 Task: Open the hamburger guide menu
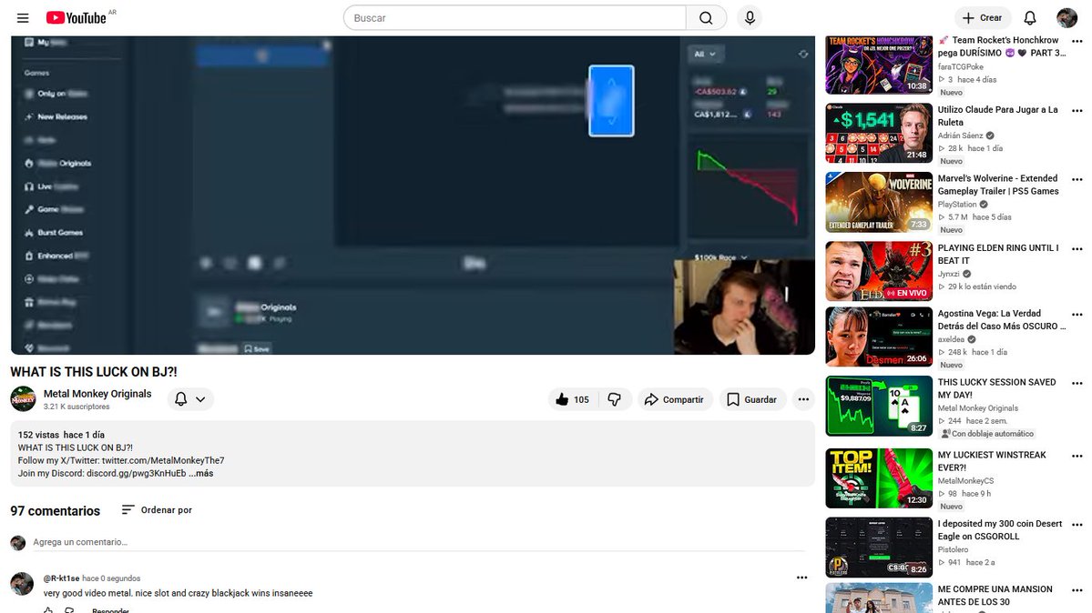click(x=23, y=18)
